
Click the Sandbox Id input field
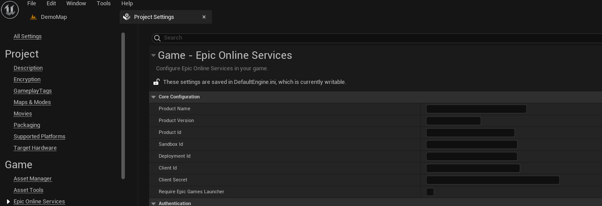(471, 145)
